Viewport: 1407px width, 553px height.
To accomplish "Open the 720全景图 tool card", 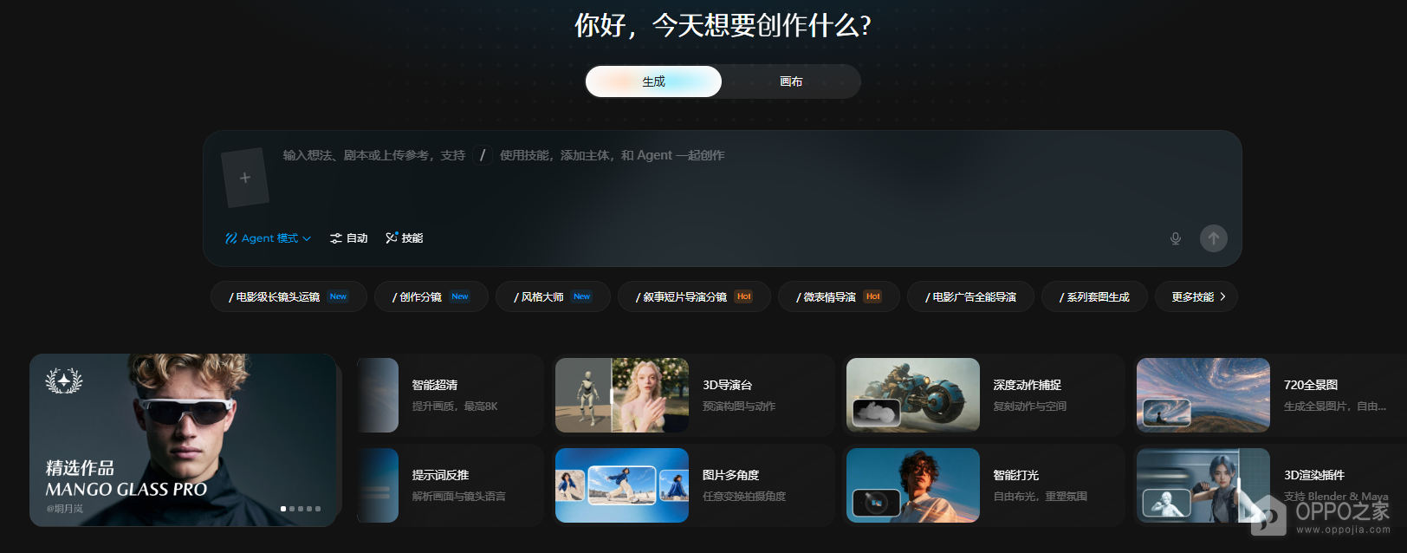I will coord(1270,395).
